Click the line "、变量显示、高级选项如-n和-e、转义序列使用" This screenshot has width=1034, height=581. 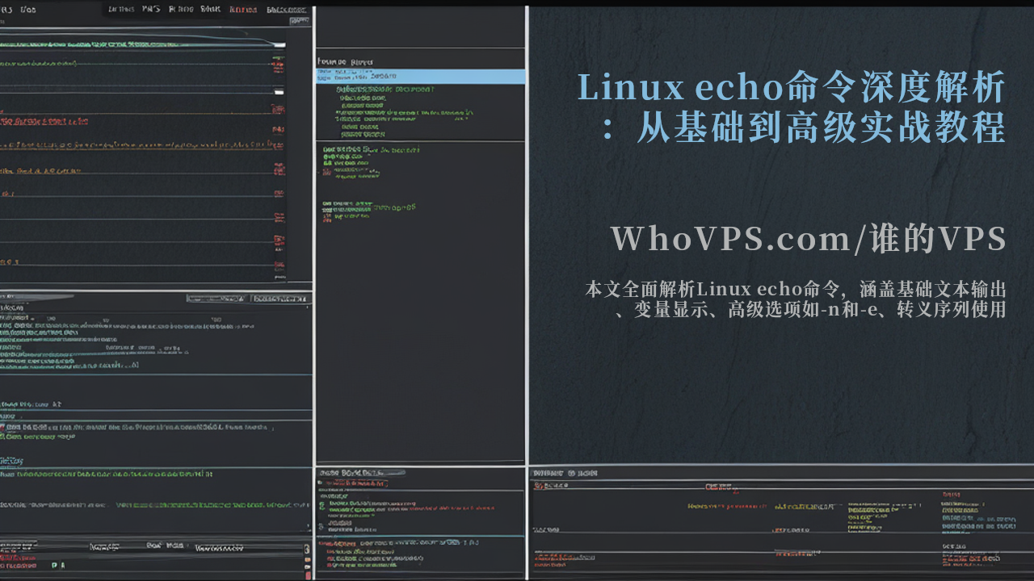coord(810,309)
